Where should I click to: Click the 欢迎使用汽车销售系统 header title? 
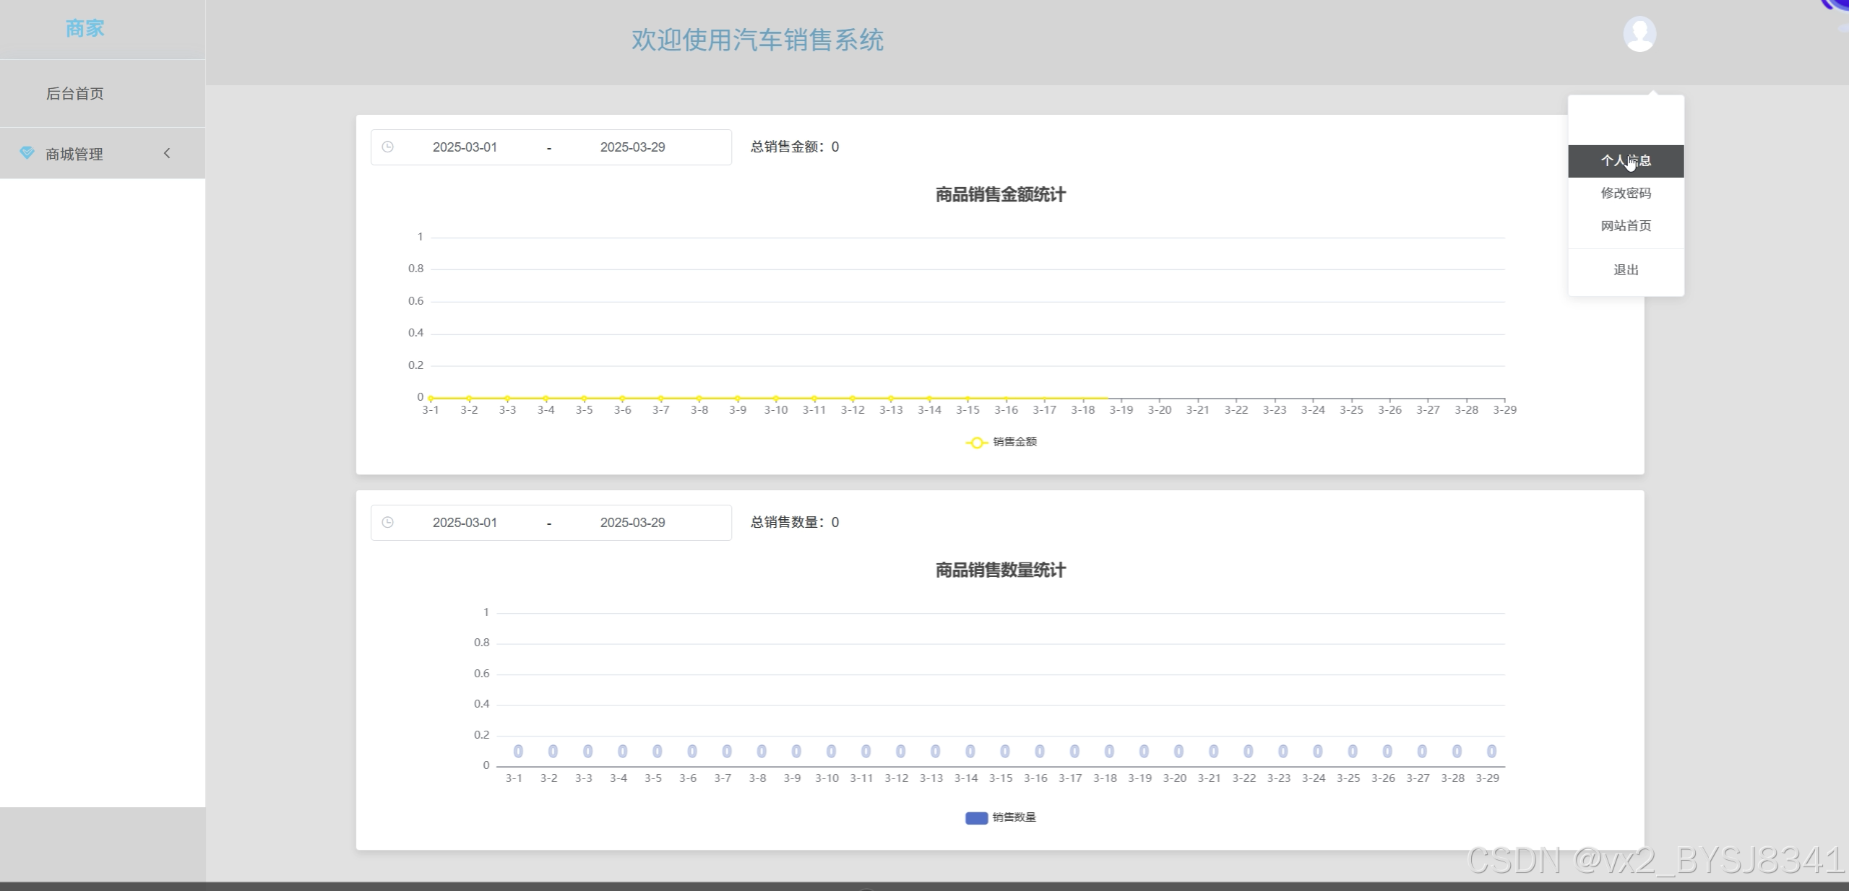757,40
